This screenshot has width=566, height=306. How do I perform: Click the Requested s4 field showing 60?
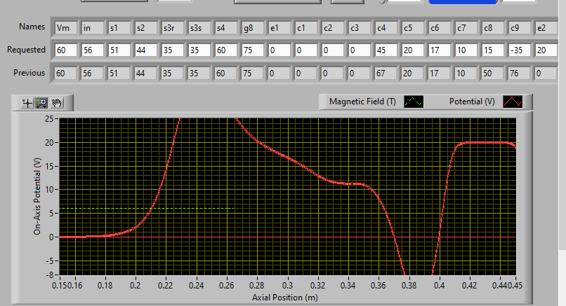pos(226,50)
